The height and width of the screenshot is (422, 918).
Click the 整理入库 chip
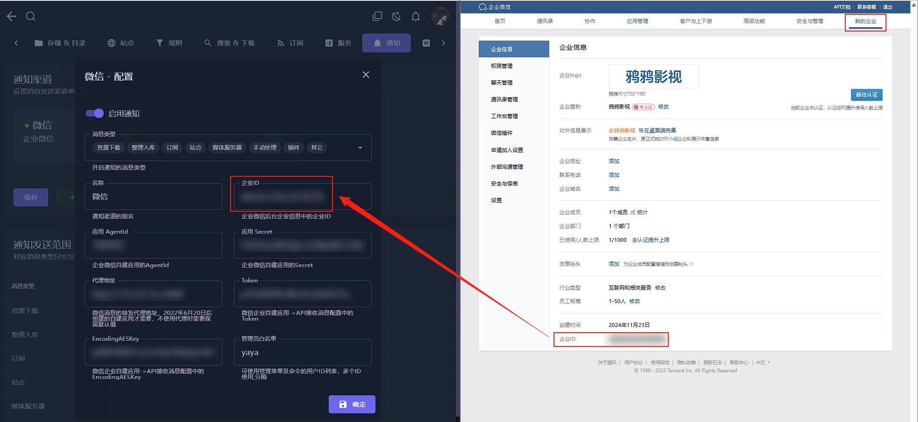[x=144, y=148]
